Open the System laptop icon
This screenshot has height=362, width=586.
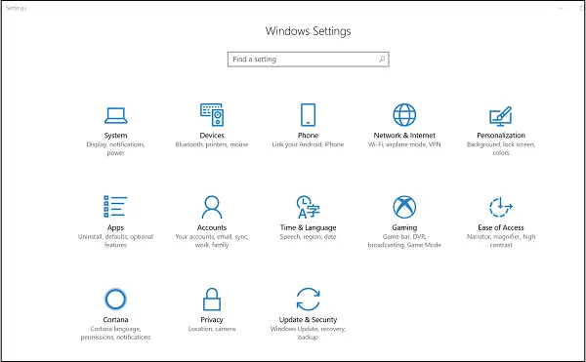115,115
